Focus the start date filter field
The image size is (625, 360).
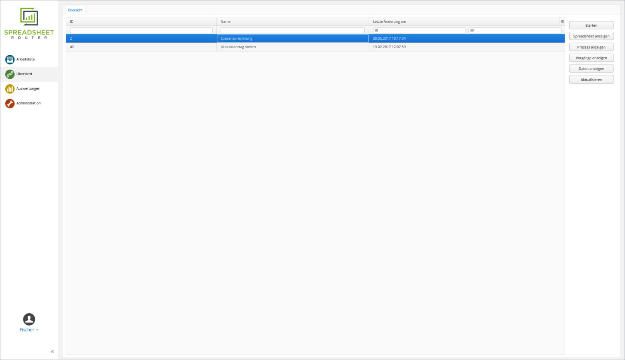point(419,30)
